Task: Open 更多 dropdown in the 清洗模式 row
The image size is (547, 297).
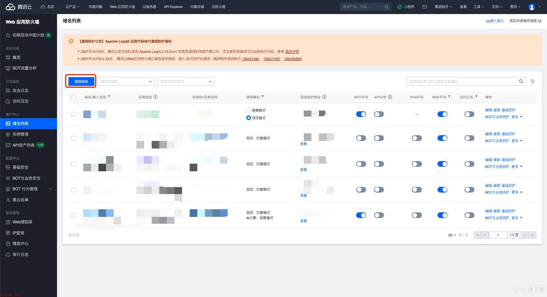Action: click(517, 117)
